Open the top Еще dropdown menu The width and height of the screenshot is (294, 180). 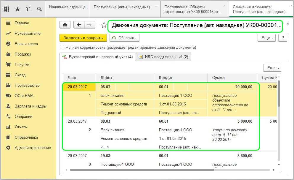tap(266, 38)
